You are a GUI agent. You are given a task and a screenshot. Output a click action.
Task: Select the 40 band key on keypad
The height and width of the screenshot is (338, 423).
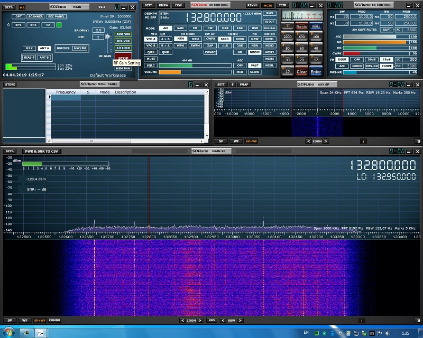point(316,48)
